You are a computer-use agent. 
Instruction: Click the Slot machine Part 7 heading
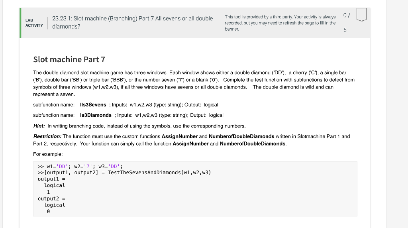tap(69, 59)
